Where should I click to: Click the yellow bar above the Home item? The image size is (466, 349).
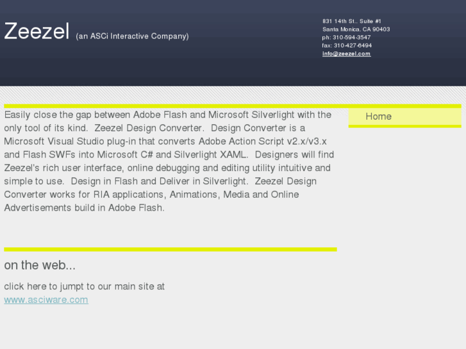click(404, 106)
